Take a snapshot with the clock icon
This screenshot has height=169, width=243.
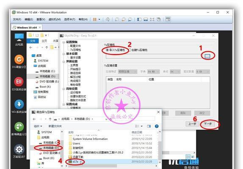117,19
